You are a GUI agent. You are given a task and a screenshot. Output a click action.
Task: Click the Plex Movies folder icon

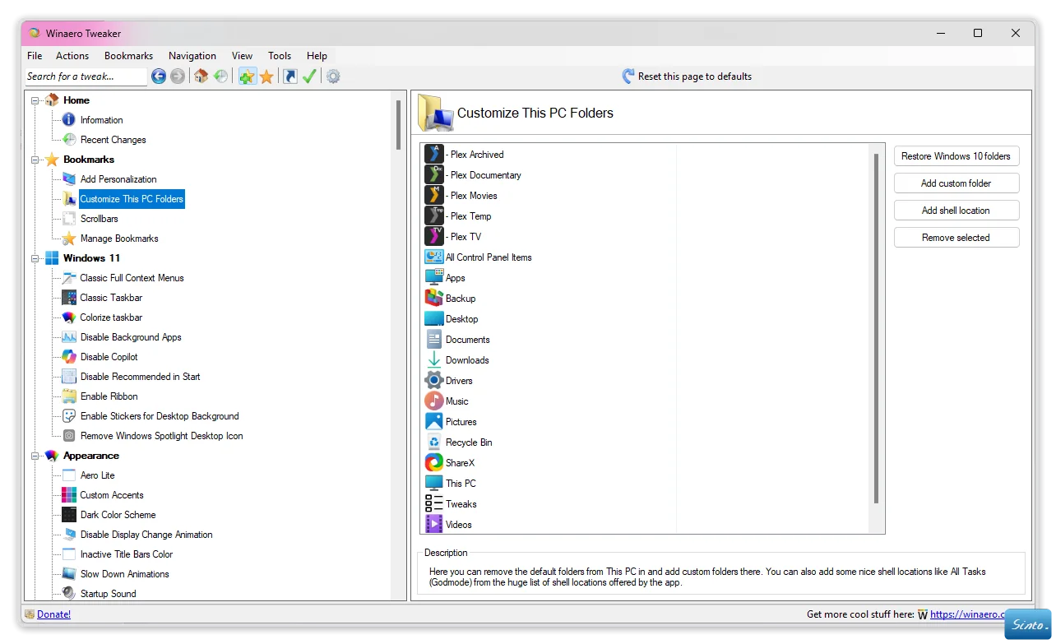[x=434, y=195]
